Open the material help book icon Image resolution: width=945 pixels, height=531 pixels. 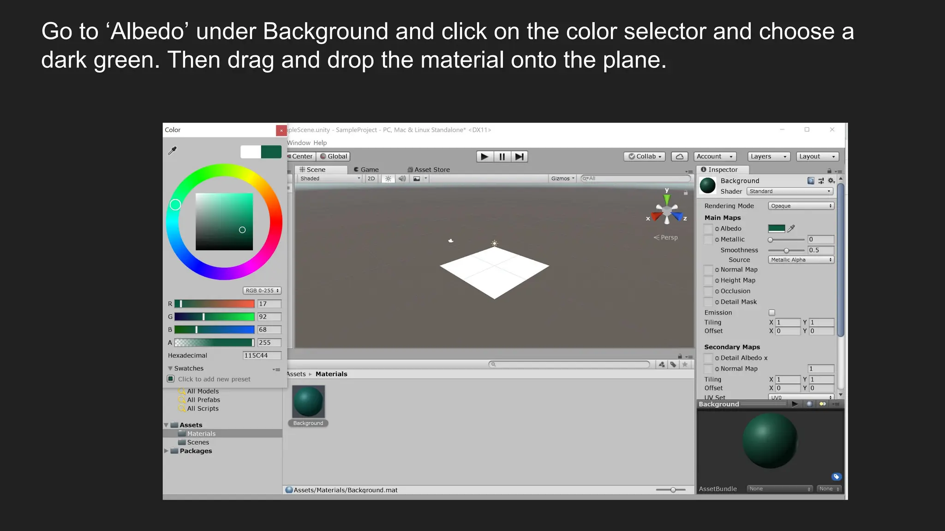[811, 181]
